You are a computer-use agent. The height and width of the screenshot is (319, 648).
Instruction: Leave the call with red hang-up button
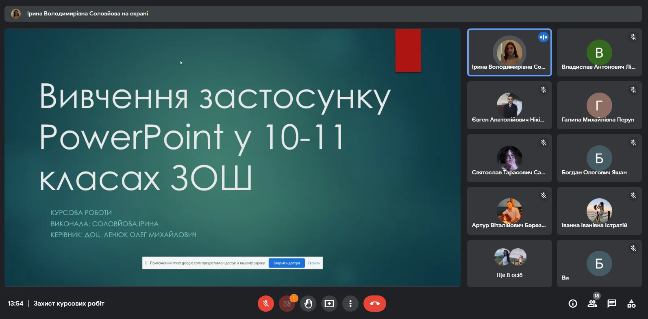coord(375,304)
